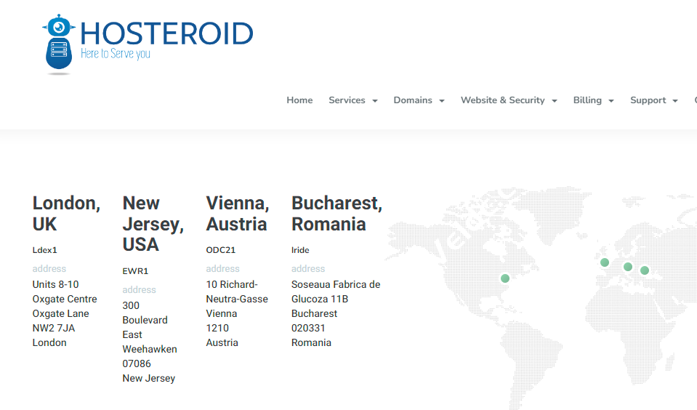Click the EWR1 datacenter label
Screen dimensions: 697x410
pos(135,271)
